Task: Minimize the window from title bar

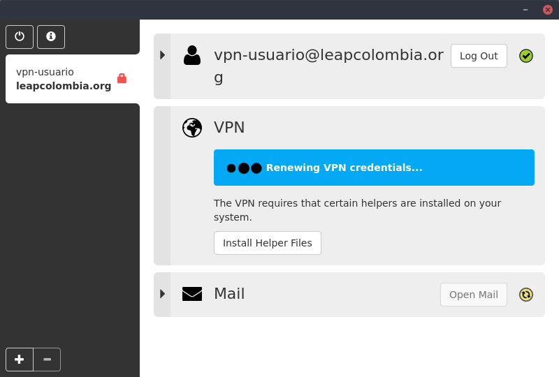Action: point(525,10)
